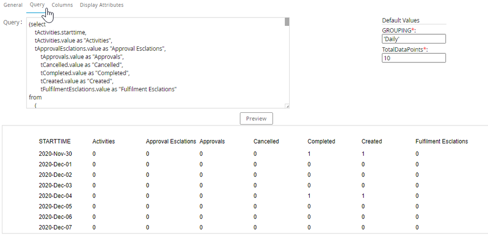Click the Completed column header

pos(321,142)
